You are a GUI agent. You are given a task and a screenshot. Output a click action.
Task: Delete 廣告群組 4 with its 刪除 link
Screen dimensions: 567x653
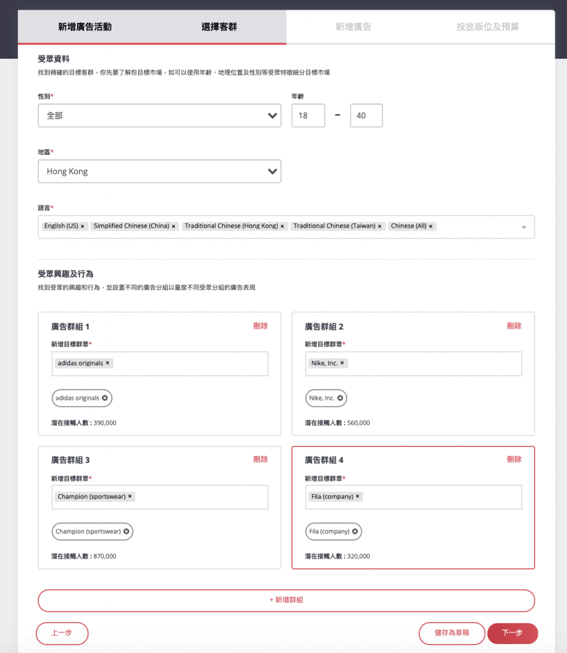(x=514, y=459)
